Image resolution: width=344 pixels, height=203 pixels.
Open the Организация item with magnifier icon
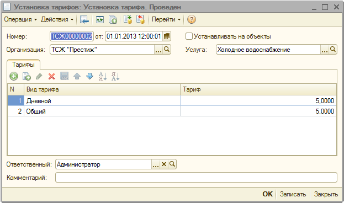[x=167, y=50]
